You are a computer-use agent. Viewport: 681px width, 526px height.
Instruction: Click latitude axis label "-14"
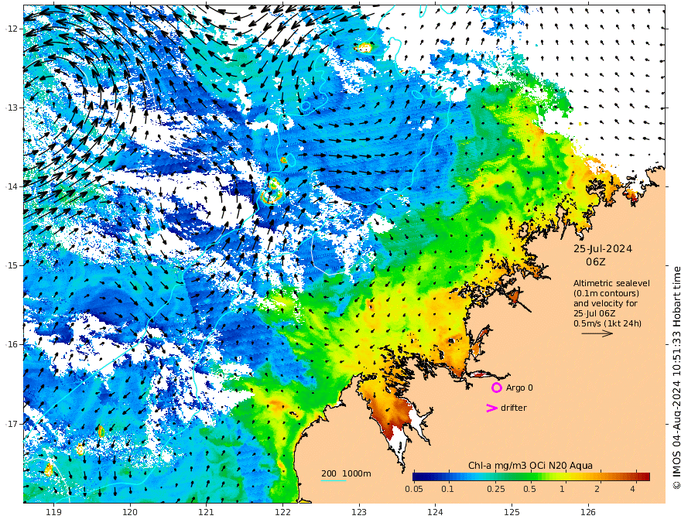point(12,186)
